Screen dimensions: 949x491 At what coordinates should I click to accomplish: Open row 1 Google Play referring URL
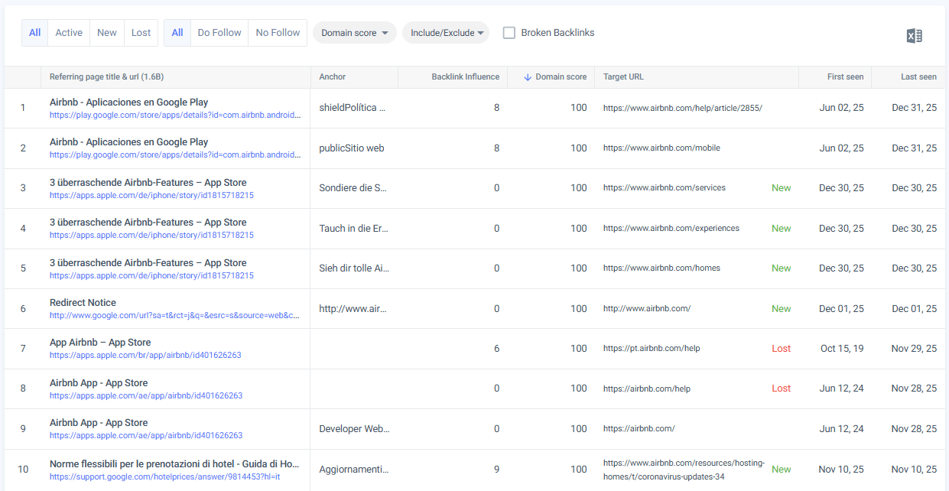click(x=175, y=115)
